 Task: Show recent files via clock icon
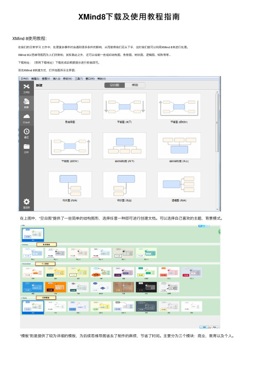pyautogui.click(x=26, y=133)
